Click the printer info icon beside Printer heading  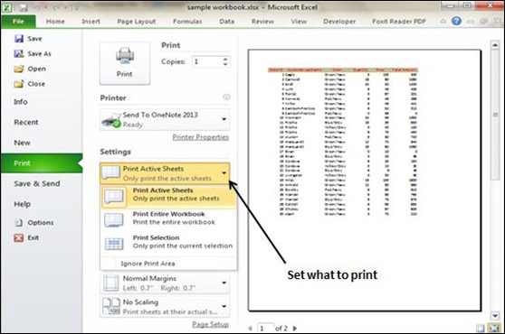pos(227,97)
